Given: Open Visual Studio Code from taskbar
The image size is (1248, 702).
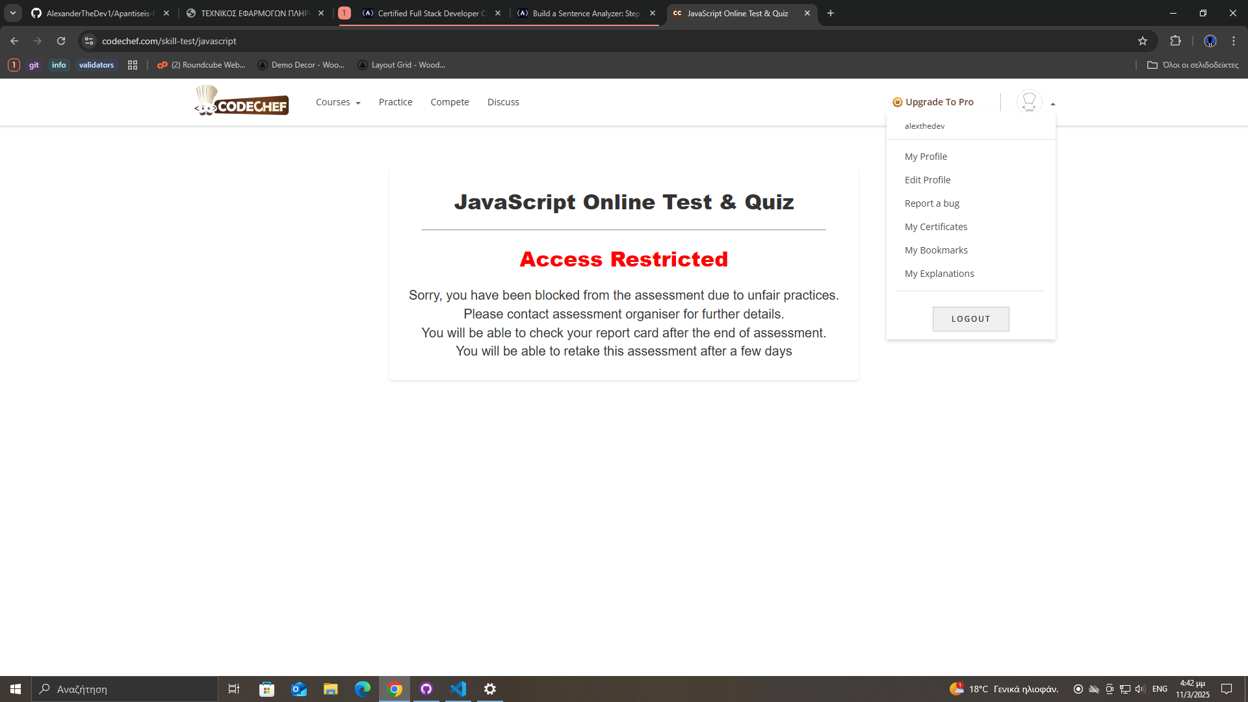Looking at the screenshot, I should point(458,689).
